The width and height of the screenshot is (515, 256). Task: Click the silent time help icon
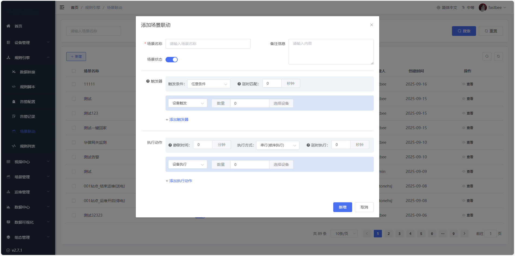pyautogui.click(x=170, y=145)
